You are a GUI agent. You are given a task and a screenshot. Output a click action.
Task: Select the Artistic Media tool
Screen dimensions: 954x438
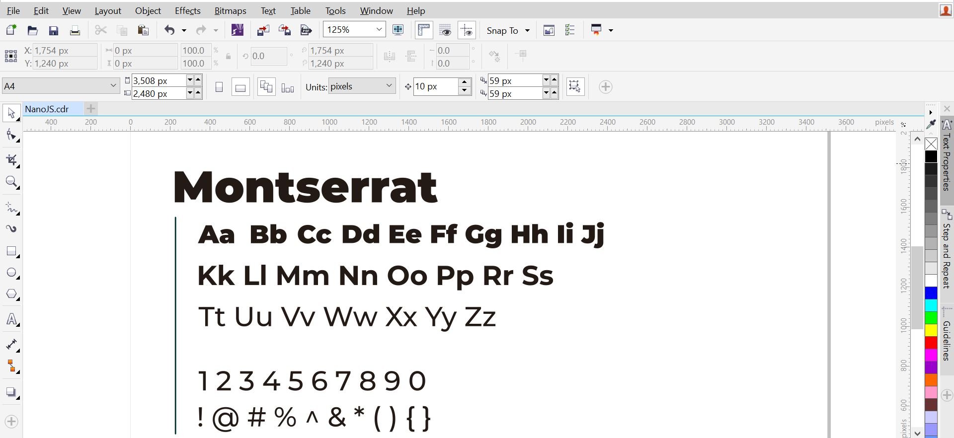pos(12,229)
